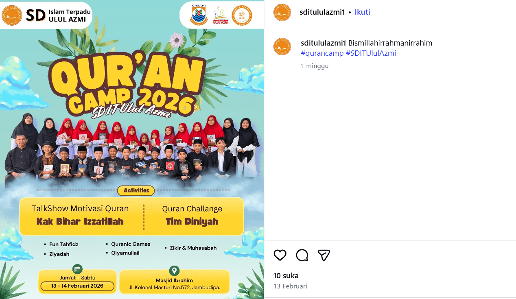Image resolution: width=516 pixels, height=299 pixels.
Task: Click the 13 Februari post date
Action: point(290,286)
